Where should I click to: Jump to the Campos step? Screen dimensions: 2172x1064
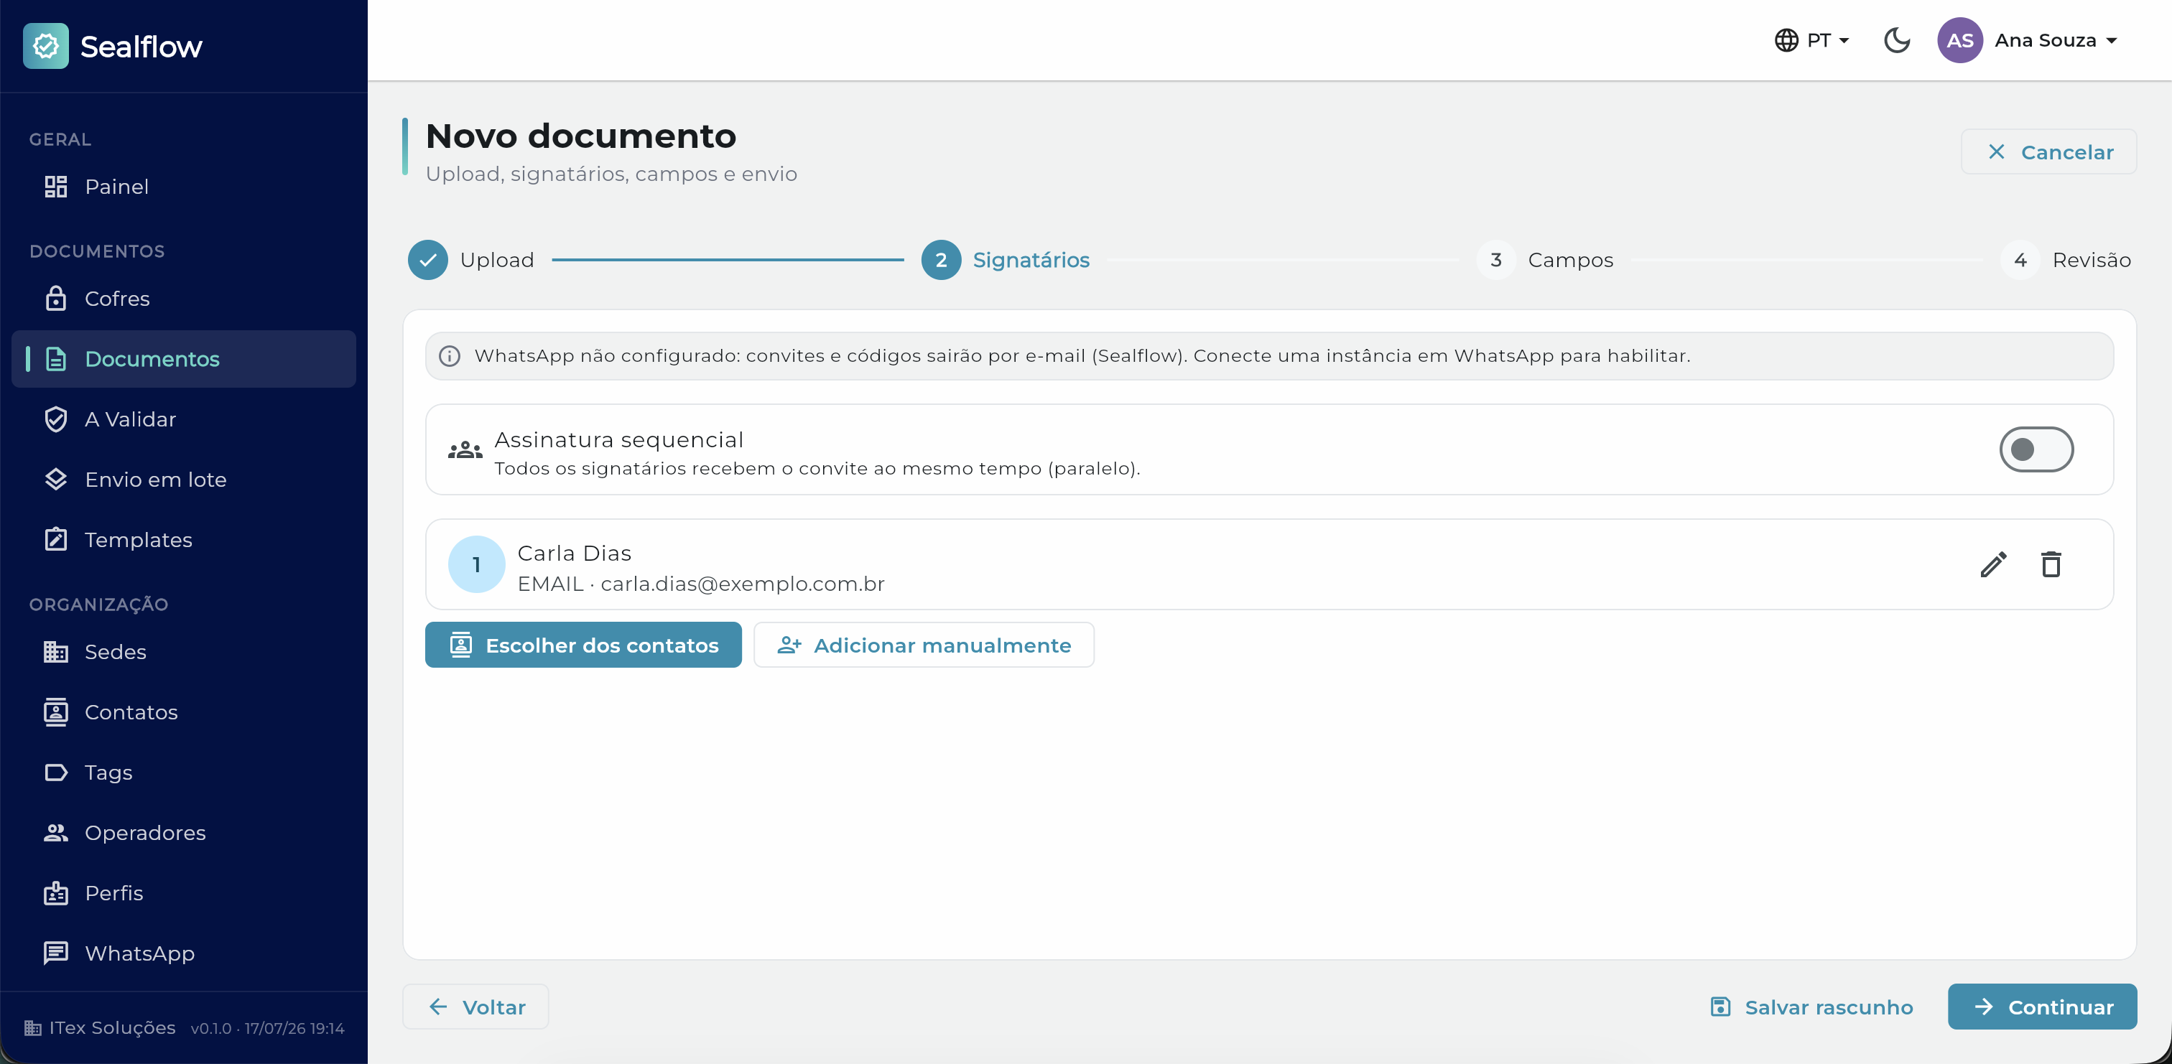1546,260
